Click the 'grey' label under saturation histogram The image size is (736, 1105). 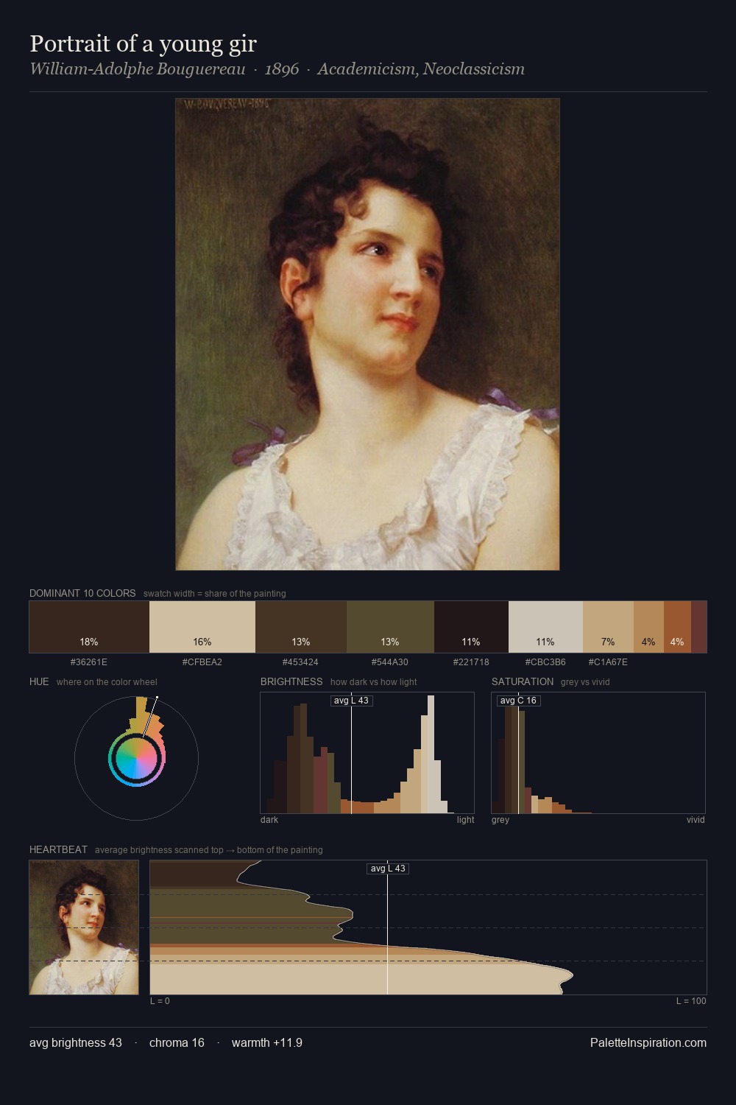click(500, 820)
